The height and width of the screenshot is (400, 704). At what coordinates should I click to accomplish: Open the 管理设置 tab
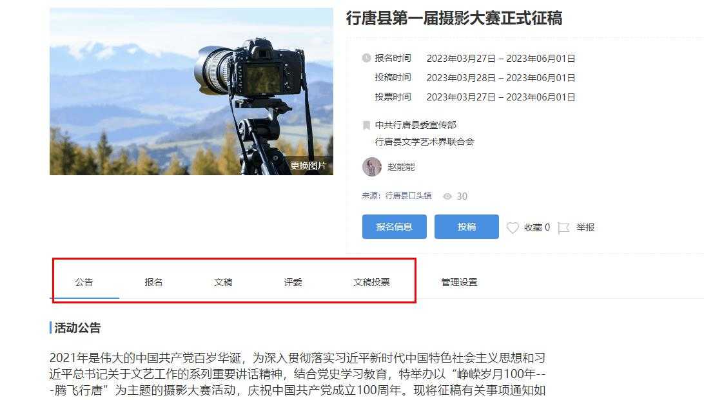coord(459,282)
